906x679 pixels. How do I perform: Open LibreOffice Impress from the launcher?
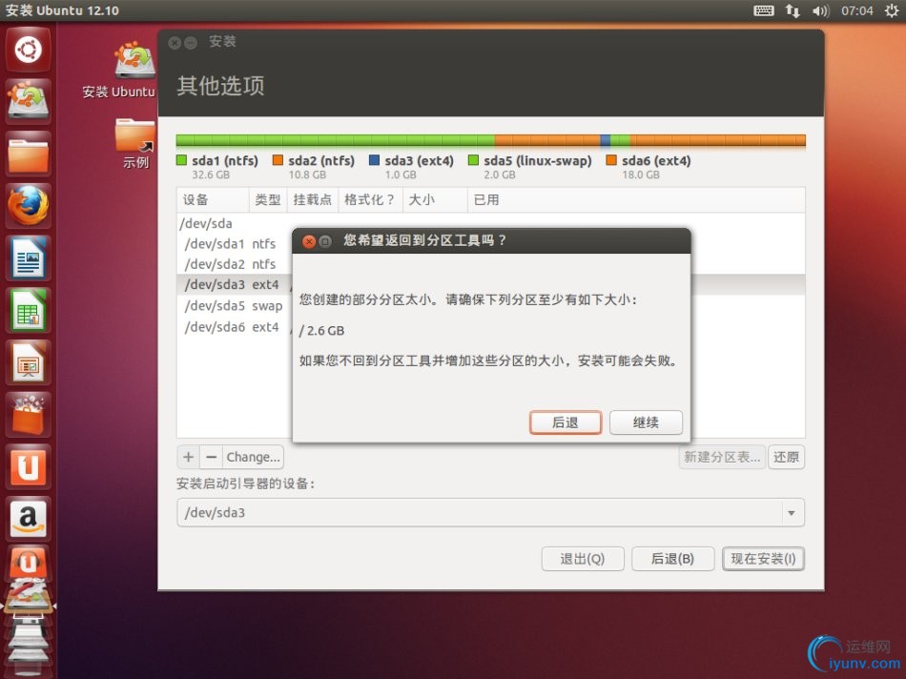click(28, 361)
